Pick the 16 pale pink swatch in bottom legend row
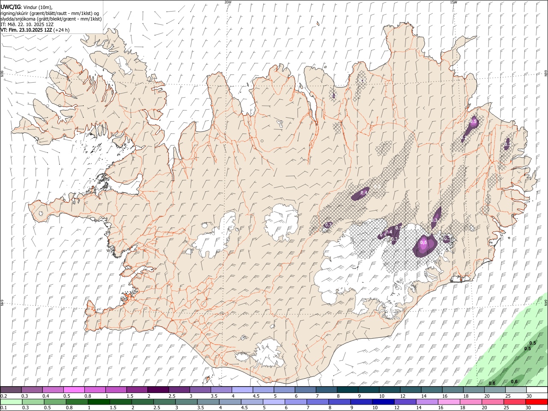Image resolution: width=548 pixels, height=411 pixels. [449, 402]
